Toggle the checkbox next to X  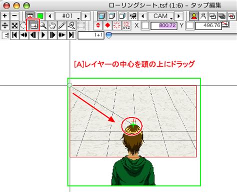[145, 26]
